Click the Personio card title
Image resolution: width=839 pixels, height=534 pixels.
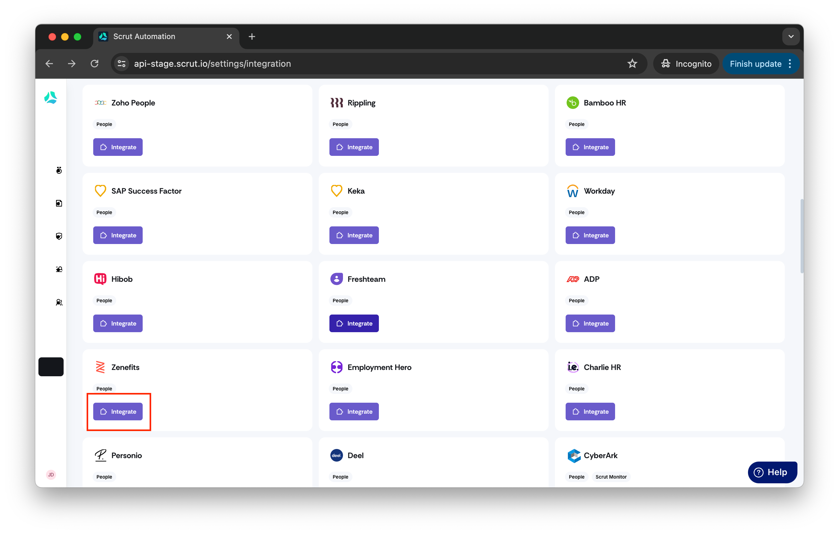pos(127,455)
